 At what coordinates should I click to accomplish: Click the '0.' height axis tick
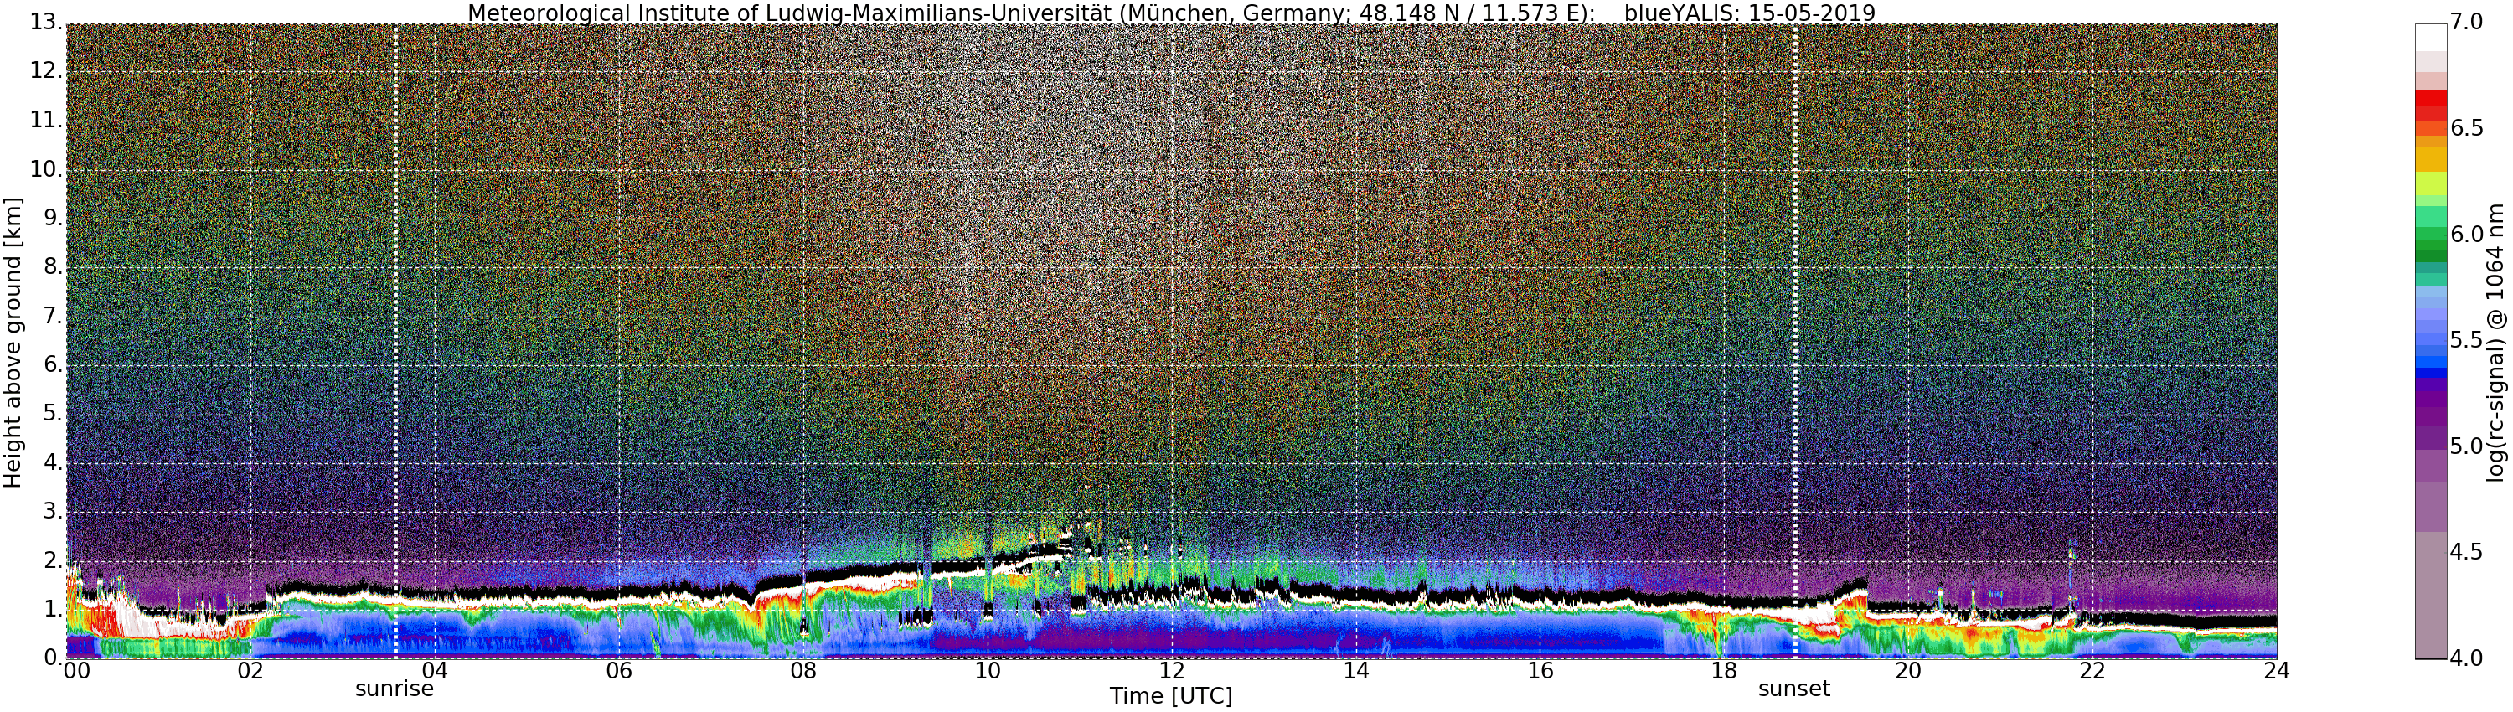(52, 658)
